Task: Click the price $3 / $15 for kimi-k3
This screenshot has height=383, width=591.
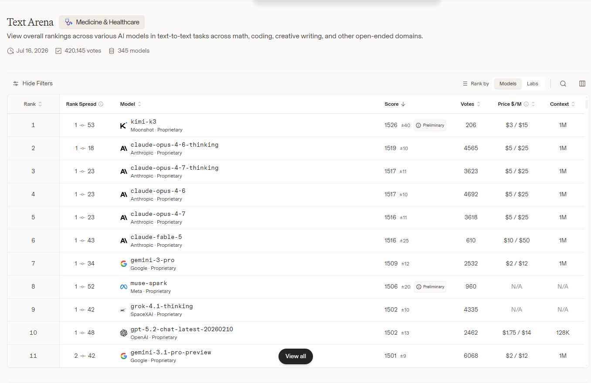Action: coord(516,125)
